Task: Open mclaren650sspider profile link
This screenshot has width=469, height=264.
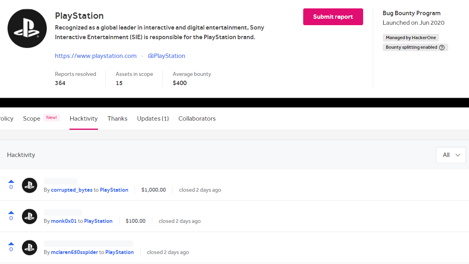Action: 74,252
